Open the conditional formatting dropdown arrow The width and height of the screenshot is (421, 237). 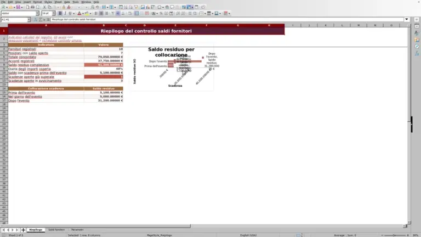229,13
